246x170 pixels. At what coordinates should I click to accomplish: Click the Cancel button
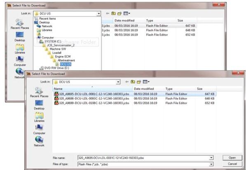(232, 164)
